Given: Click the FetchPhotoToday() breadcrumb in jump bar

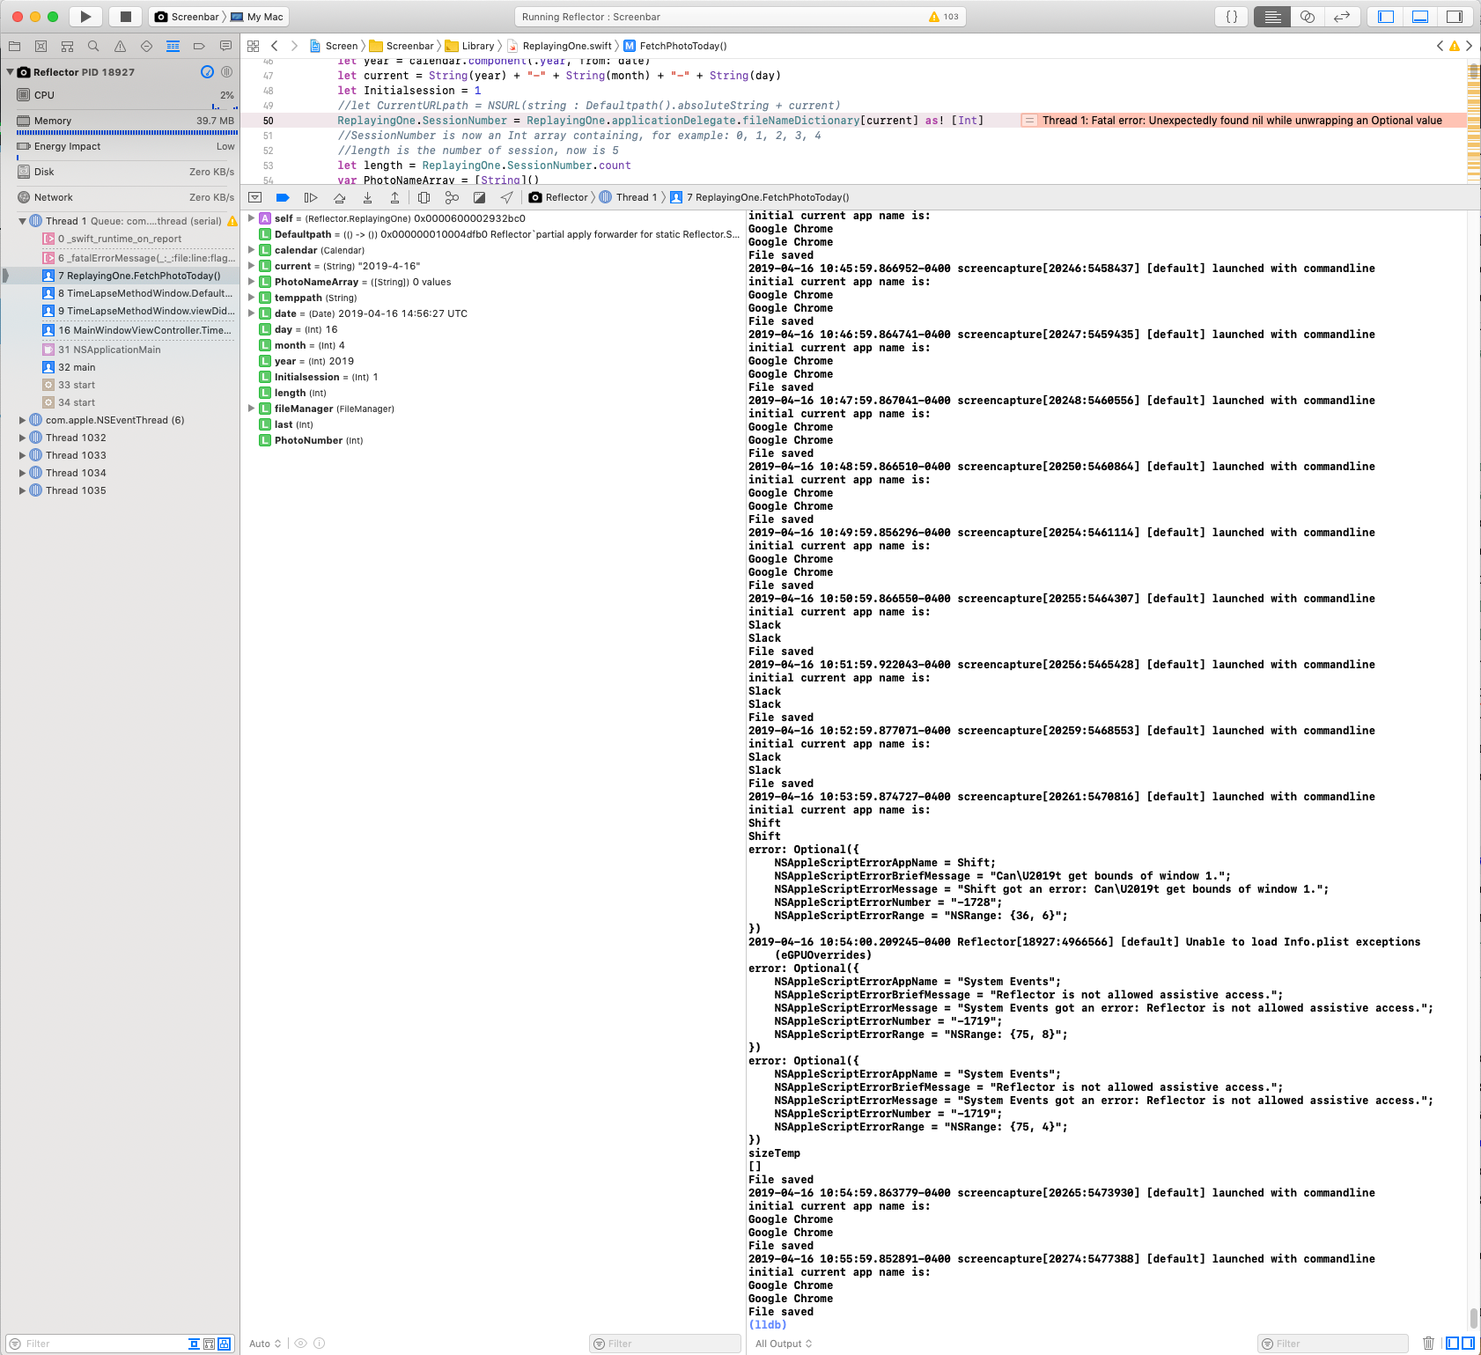Looking at the screenshot, I should point(675,46).
